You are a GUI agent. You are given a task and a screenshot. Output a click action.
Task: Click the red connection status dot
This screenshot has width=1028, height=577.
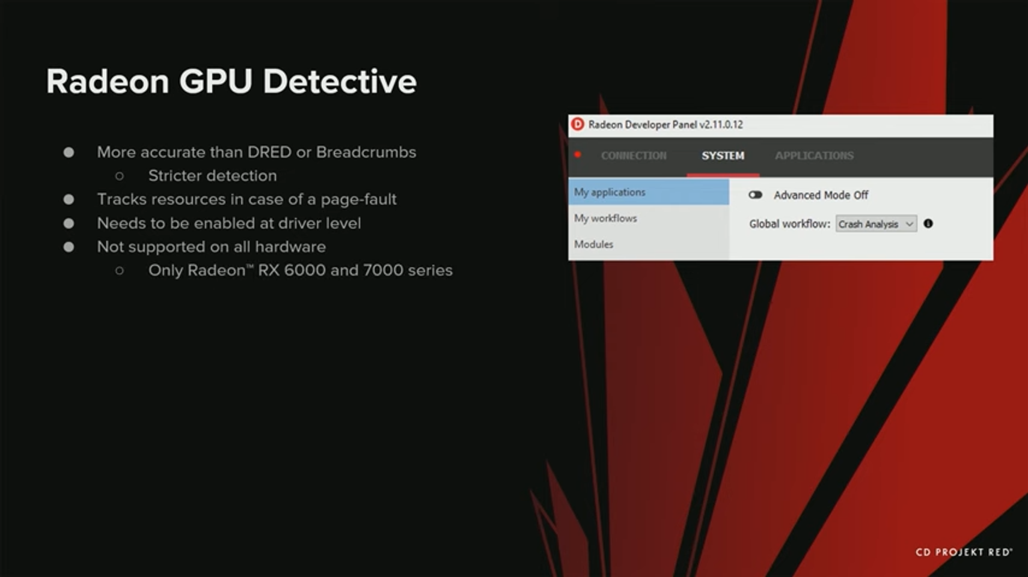click(577, 155)
